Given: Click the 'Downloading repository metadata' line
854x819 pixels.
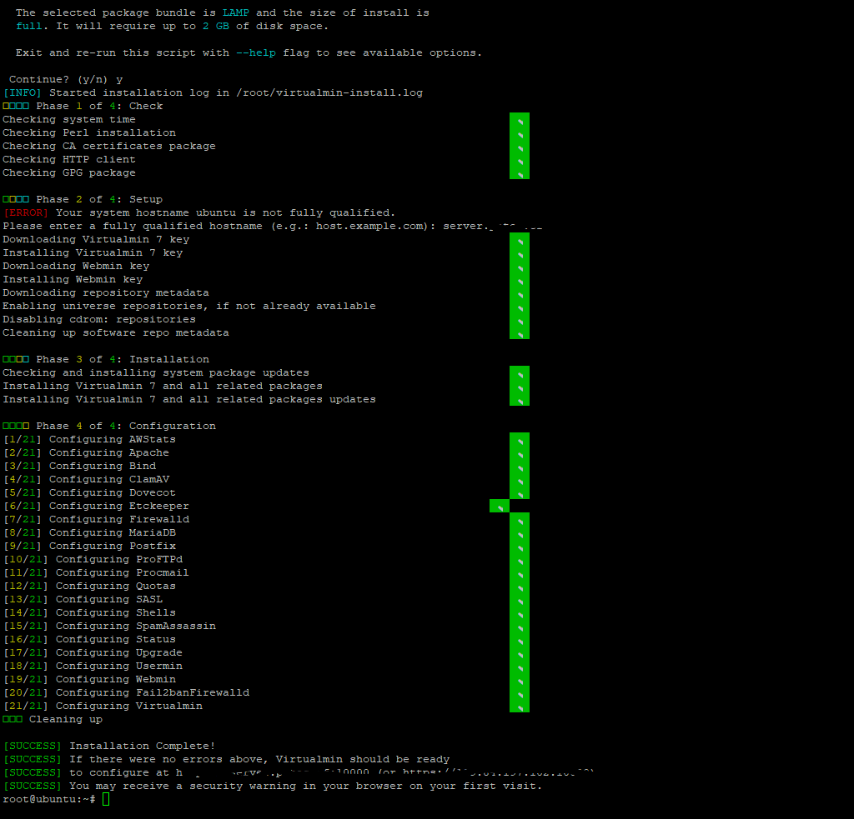Looking at the screenshot, I should point(106,292).
